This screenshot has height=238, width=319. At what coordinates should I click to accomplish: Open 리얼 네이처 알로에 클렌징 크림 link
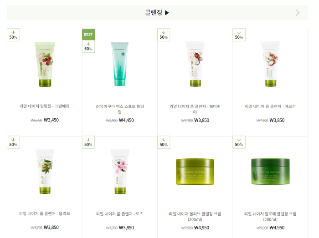tap(270, 217)
